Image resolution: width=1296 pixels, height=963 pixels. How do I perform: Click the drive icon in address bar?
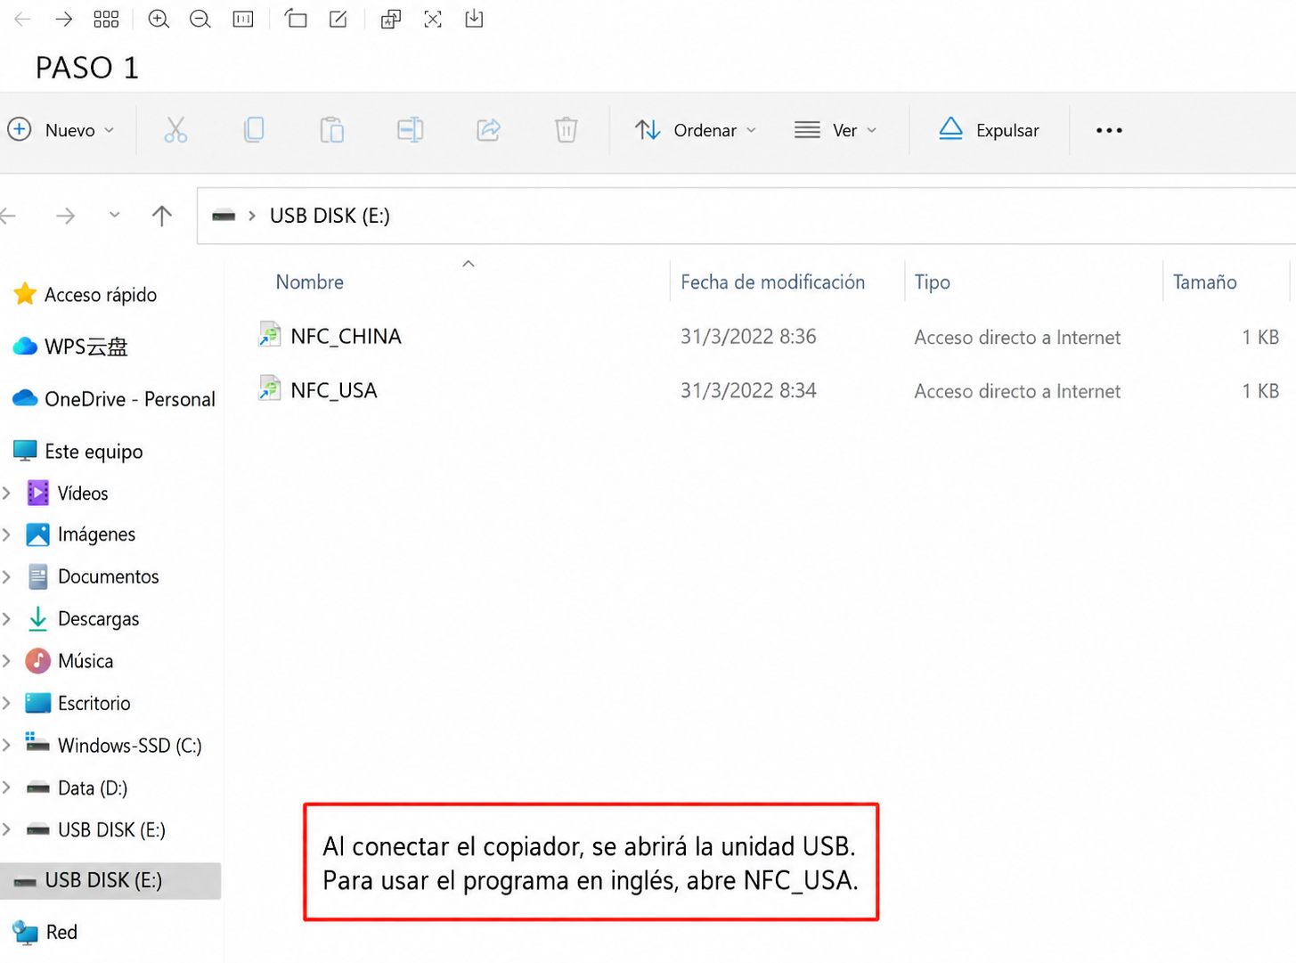click(x=224, y=216)
